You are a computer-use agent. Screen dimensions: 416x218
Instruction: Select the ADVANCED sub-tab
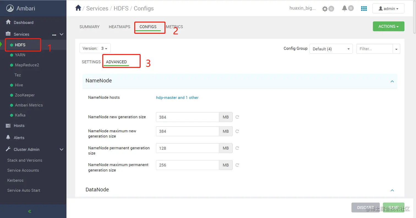coord(116,62)
